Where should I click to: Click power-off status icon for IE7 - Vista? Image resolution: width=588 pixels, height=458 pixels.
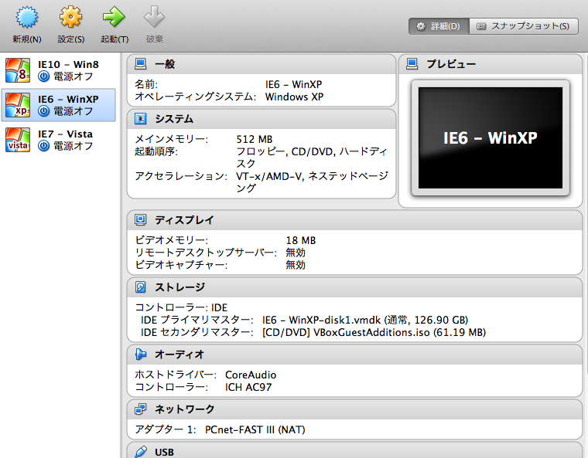44,146
